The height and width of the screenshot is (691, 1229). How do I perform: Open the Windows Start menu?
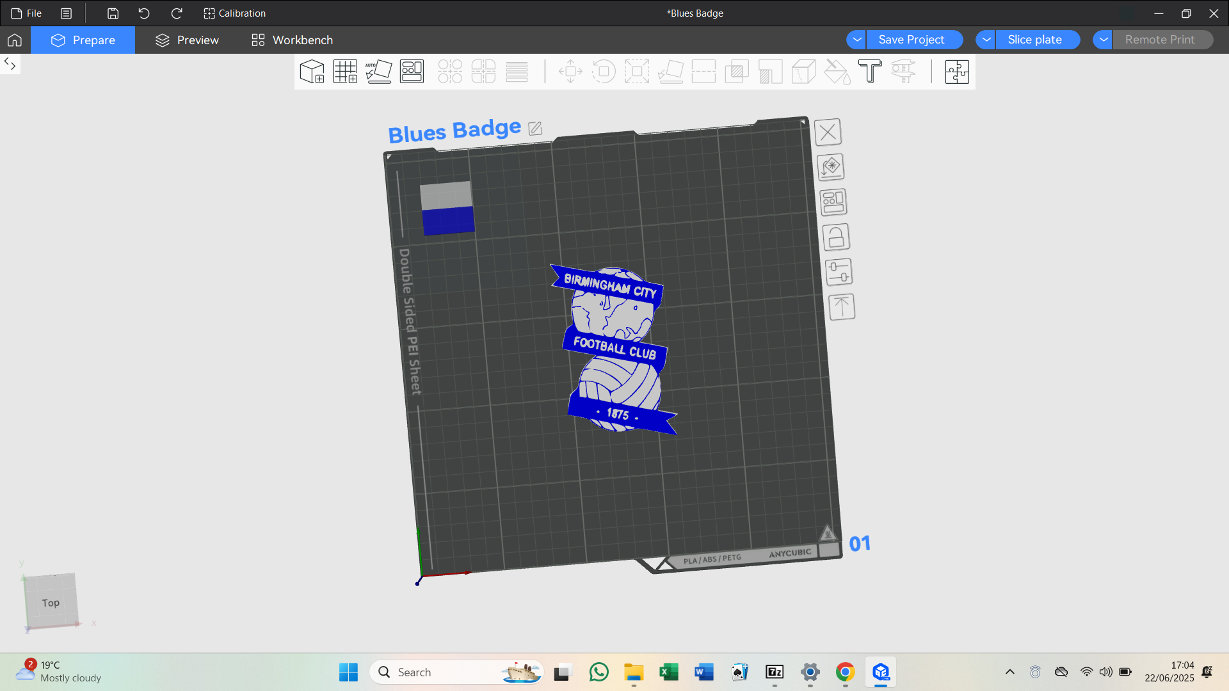click(348, 672)
